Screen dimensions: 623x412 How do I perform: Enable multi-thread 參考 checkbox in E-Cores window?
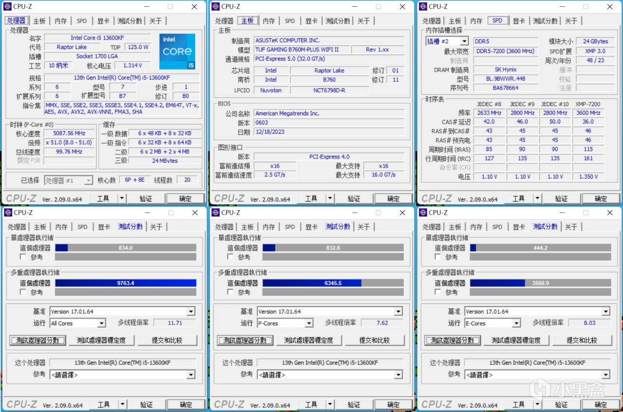(438, 292)
